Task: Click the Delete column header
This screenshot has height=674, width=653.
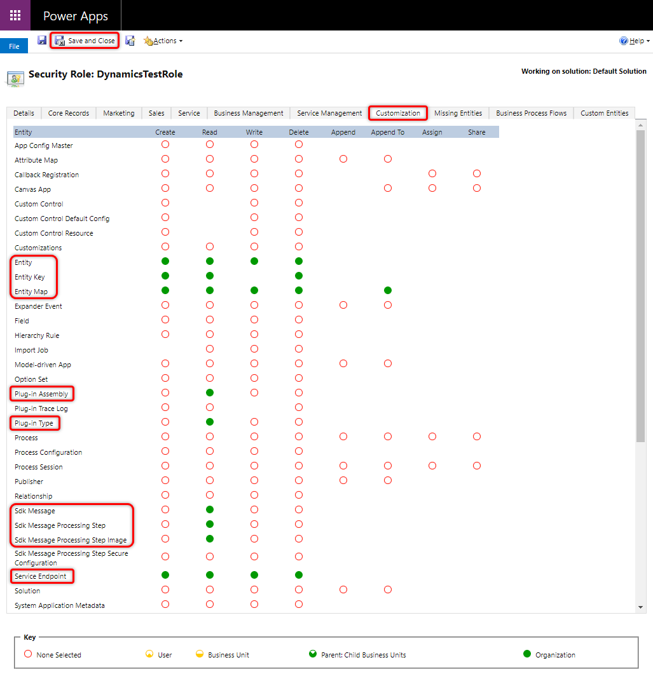Action: [299, 132]
